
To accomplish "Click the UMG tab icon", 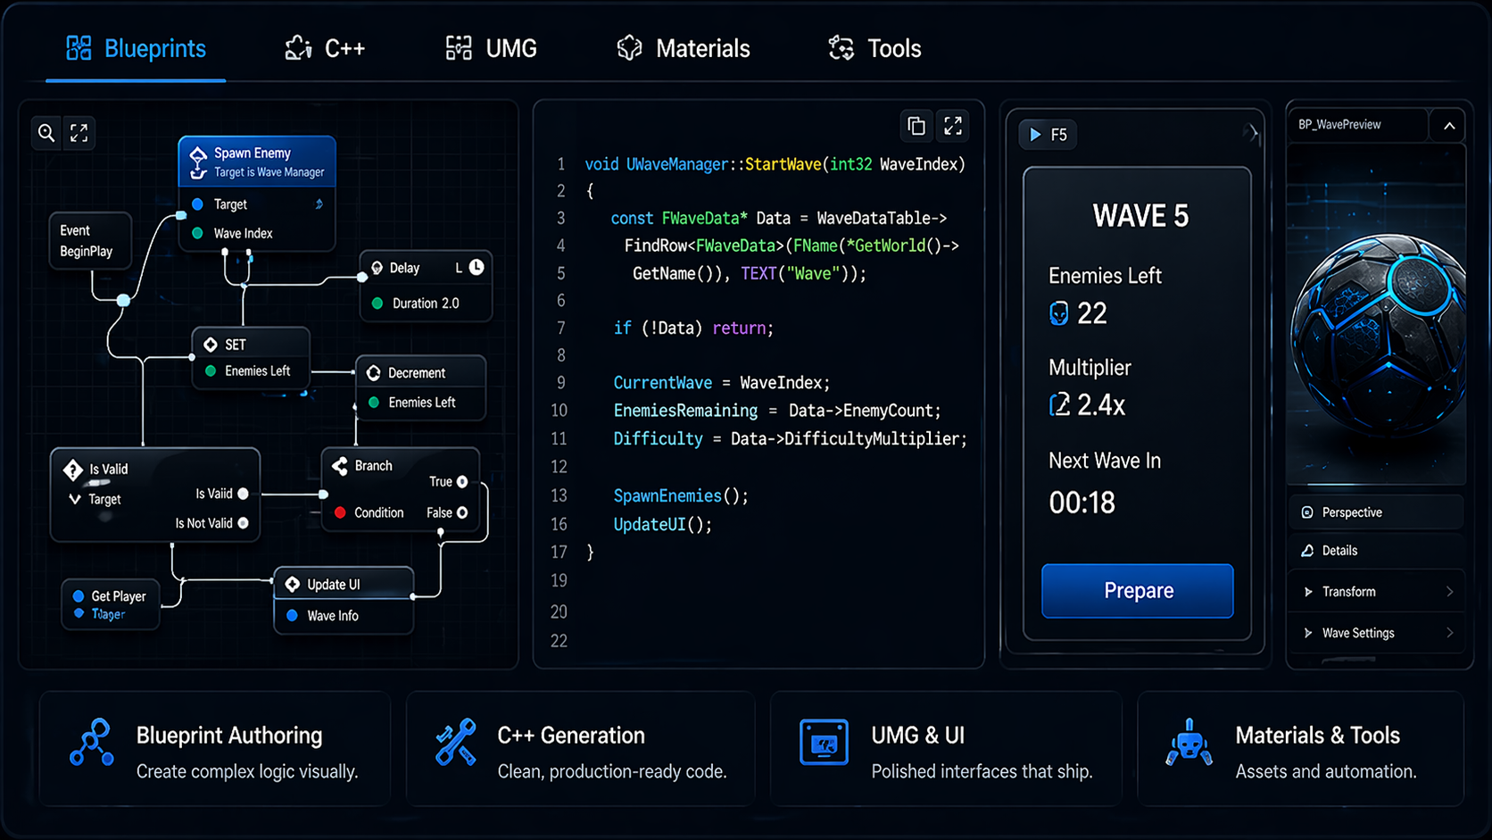I will (x=459, y=48).
